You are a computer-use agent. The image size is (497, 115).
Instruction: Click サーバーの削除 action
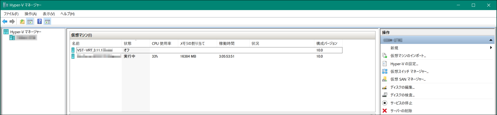pos(401,111)
